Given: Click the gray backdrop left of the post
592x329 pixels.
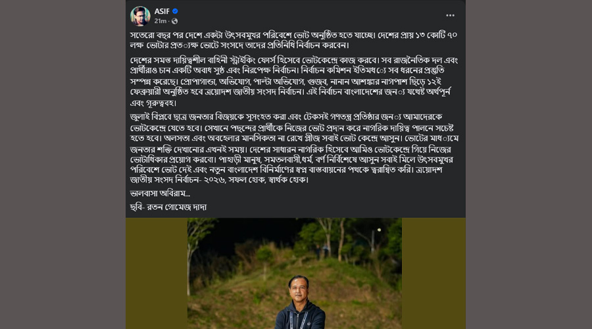Looking at the screenshot, I should [x=62, y=164].
